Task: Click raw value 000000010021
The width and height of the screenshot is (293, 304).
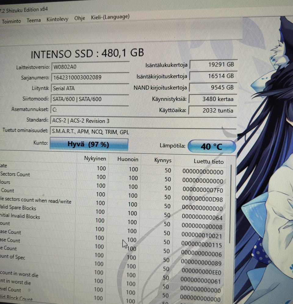Action: click(202, 235)
